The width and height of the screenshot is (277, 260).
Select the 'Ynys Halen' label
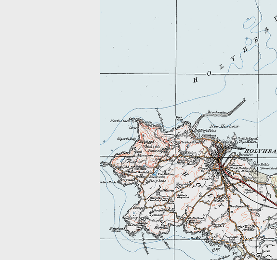click(248, 142)
